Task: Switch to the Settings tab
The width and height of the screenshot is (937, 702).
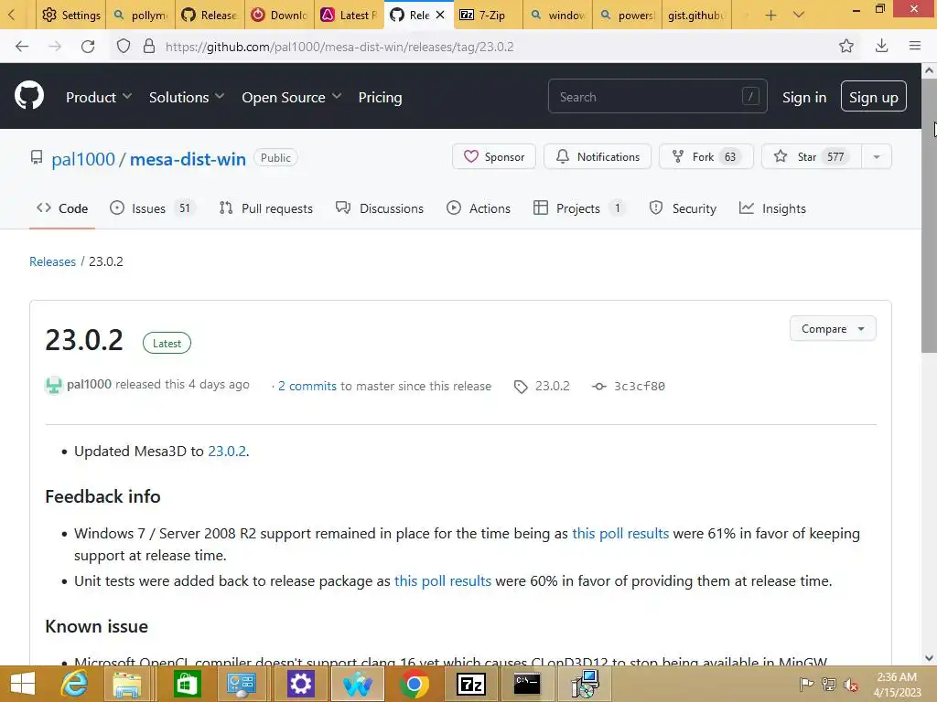Action: [x=71, y=15]
